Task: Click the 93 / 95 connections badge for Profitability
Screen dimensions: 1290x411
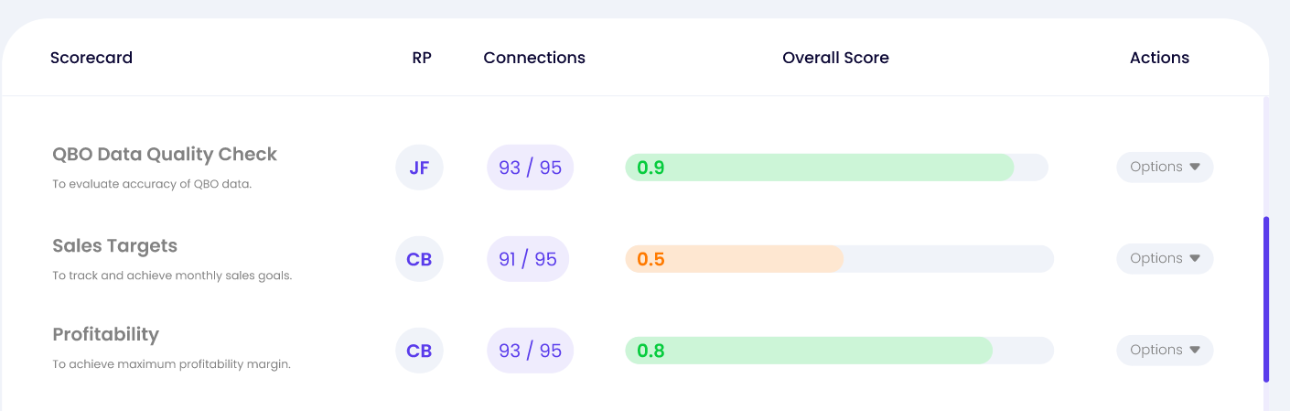Action: pos(530,351)
